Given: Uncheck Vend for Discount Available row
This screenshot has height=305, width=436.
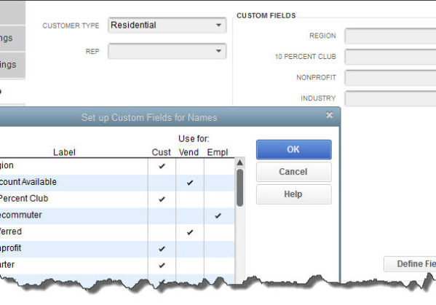Looking at the screenshot, I should click(x=190, y=183).
